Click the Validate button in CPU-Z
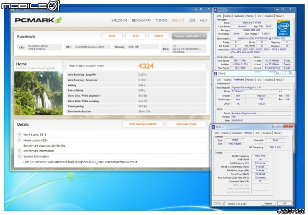This screenshot has height=215, width=308. (x=268, y=203)
